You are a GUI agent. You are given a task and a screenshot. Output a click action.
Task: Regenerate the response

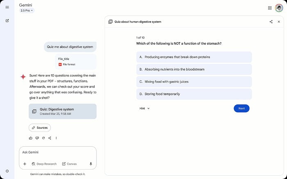click(x=43, y=138)
